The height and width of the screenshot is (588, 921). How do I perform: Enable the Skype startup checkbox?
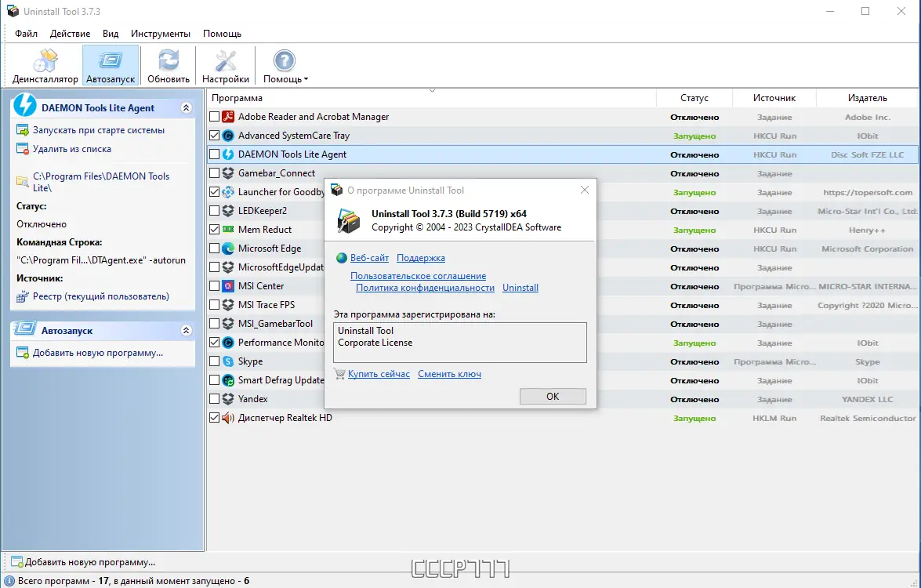point(212,361)
